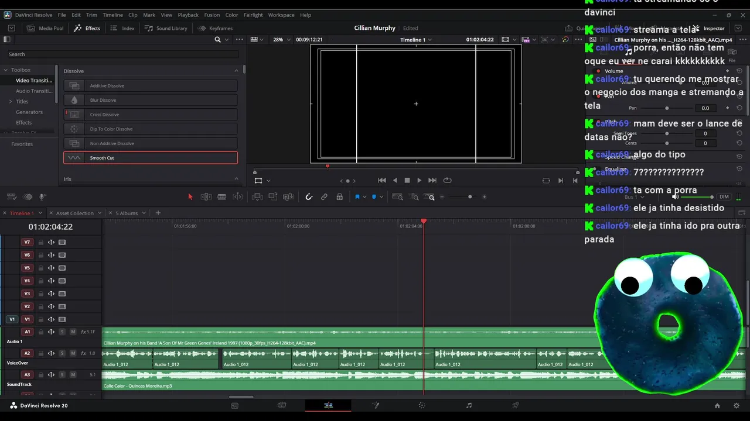The width and height of the screenshot is (750, 421).
Task: Mute the A3 SoundTrack track
Action: point(73,375)
